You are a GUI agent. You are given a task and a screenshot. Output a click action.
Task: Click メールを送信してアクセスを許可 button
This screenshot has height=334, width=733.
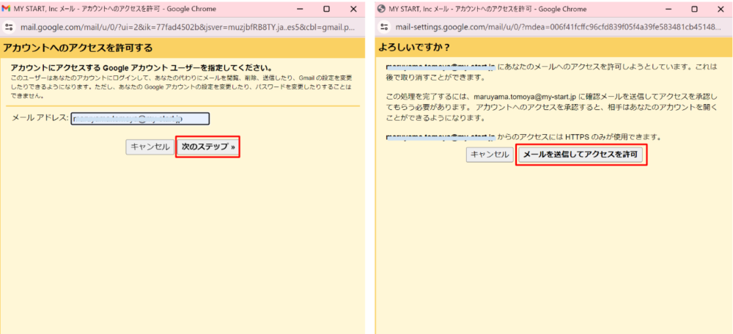tap(581, 154)
